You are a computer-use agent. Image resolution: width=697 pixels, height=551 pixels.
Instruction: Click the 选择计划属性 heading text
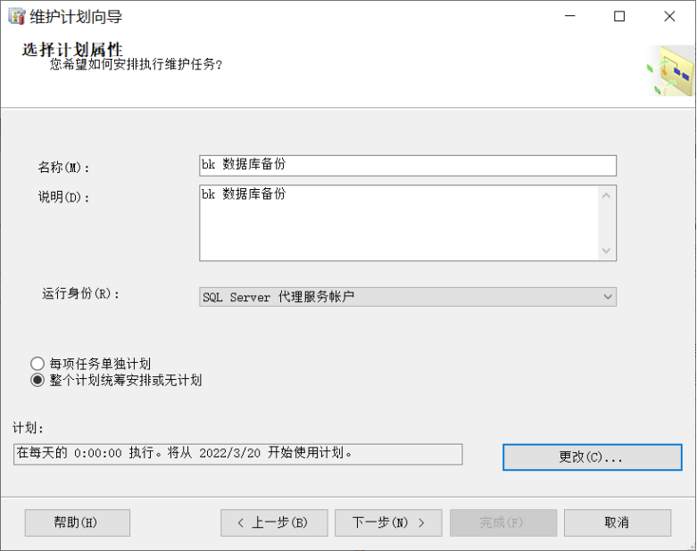(x=72, y=49)
